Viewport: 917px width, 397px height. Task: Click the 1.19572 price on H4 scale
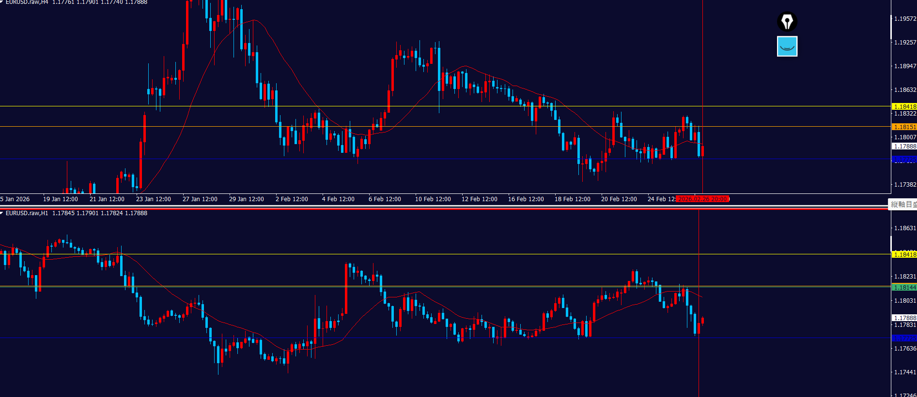click(904, 19)
